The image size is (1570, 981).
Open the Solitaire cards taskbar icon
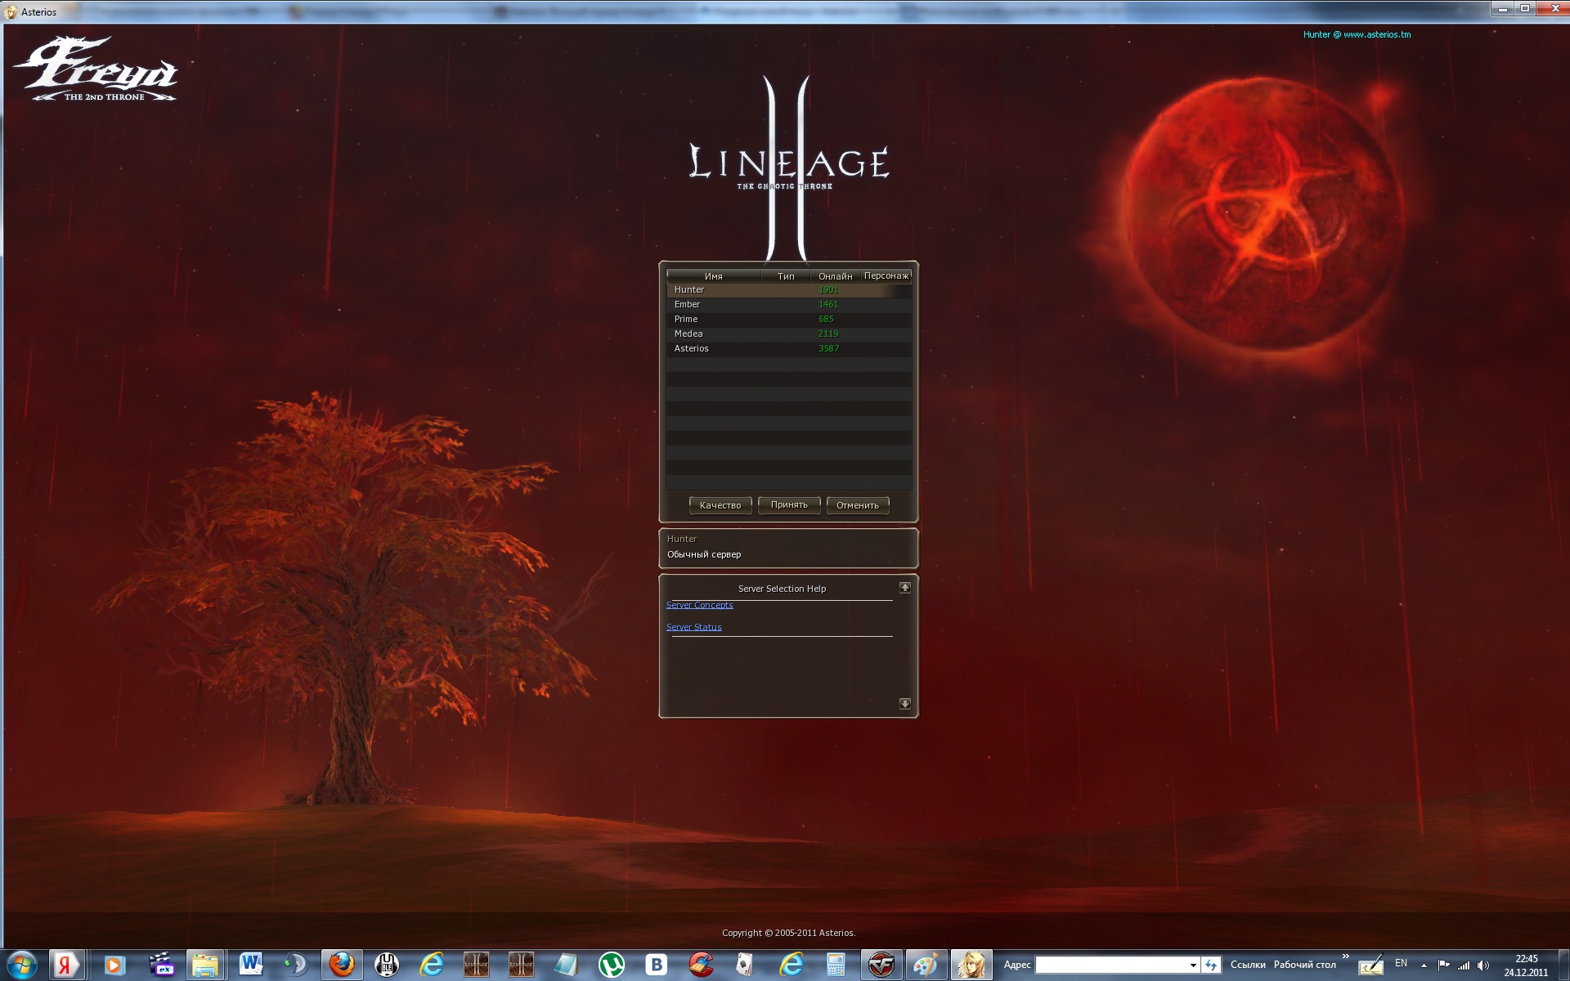click(745, 965)
